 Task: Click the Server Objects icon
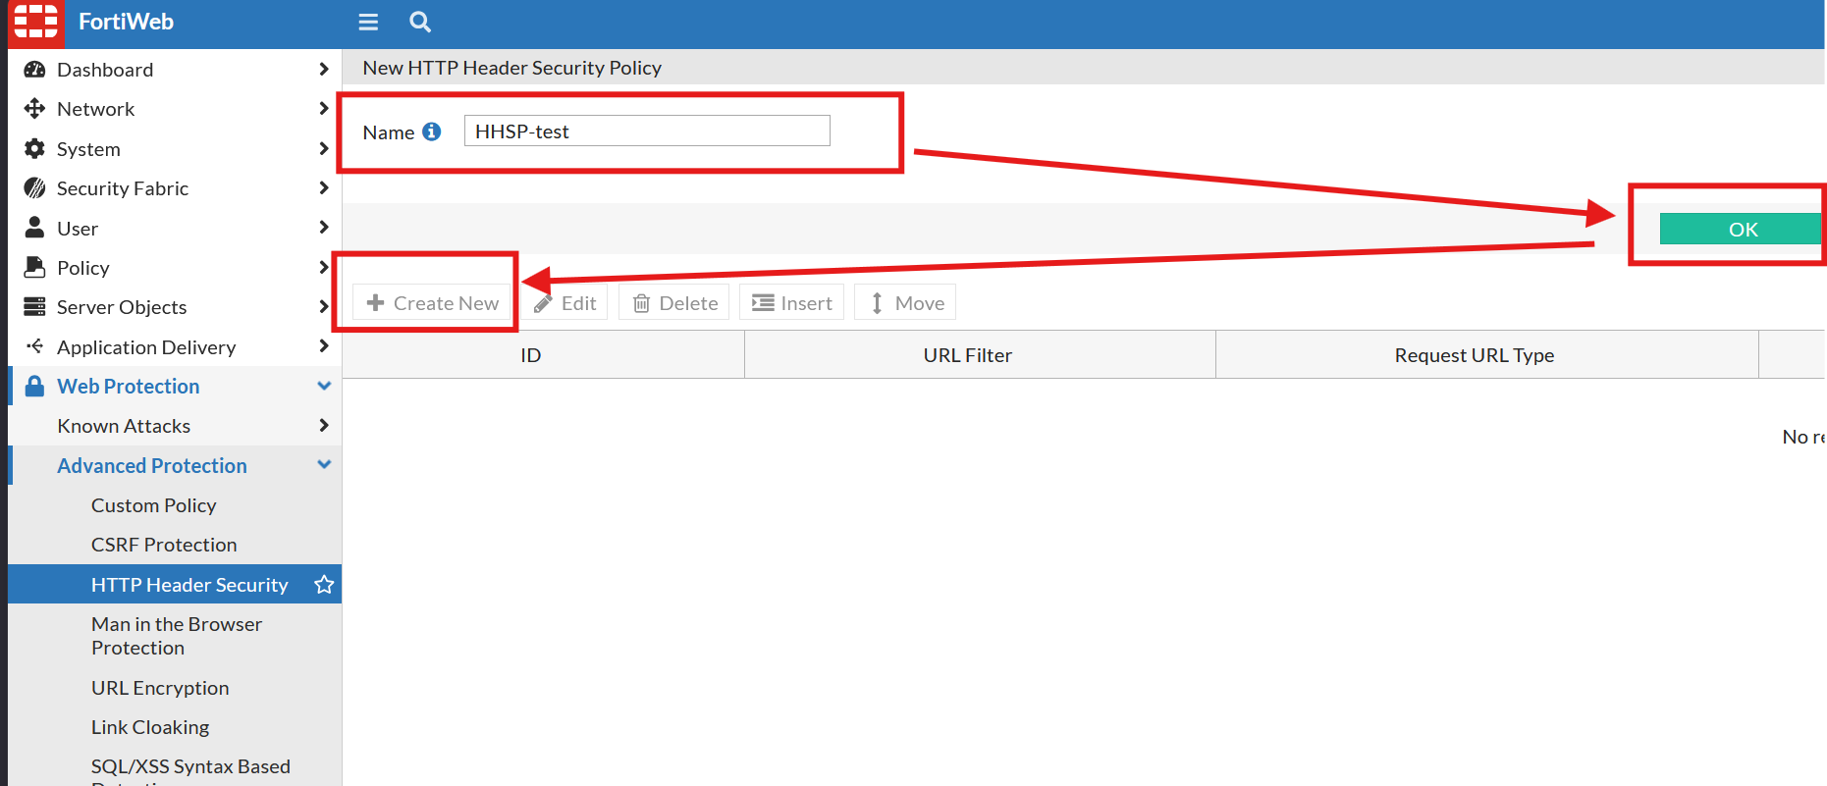pyautogui.click(x=34, y=307)
